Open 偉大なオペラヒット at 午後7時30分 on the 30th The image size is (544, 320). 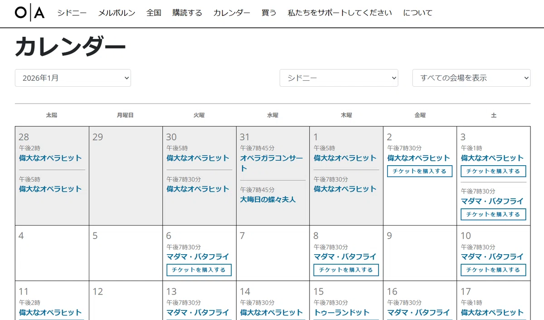(198, 189)
